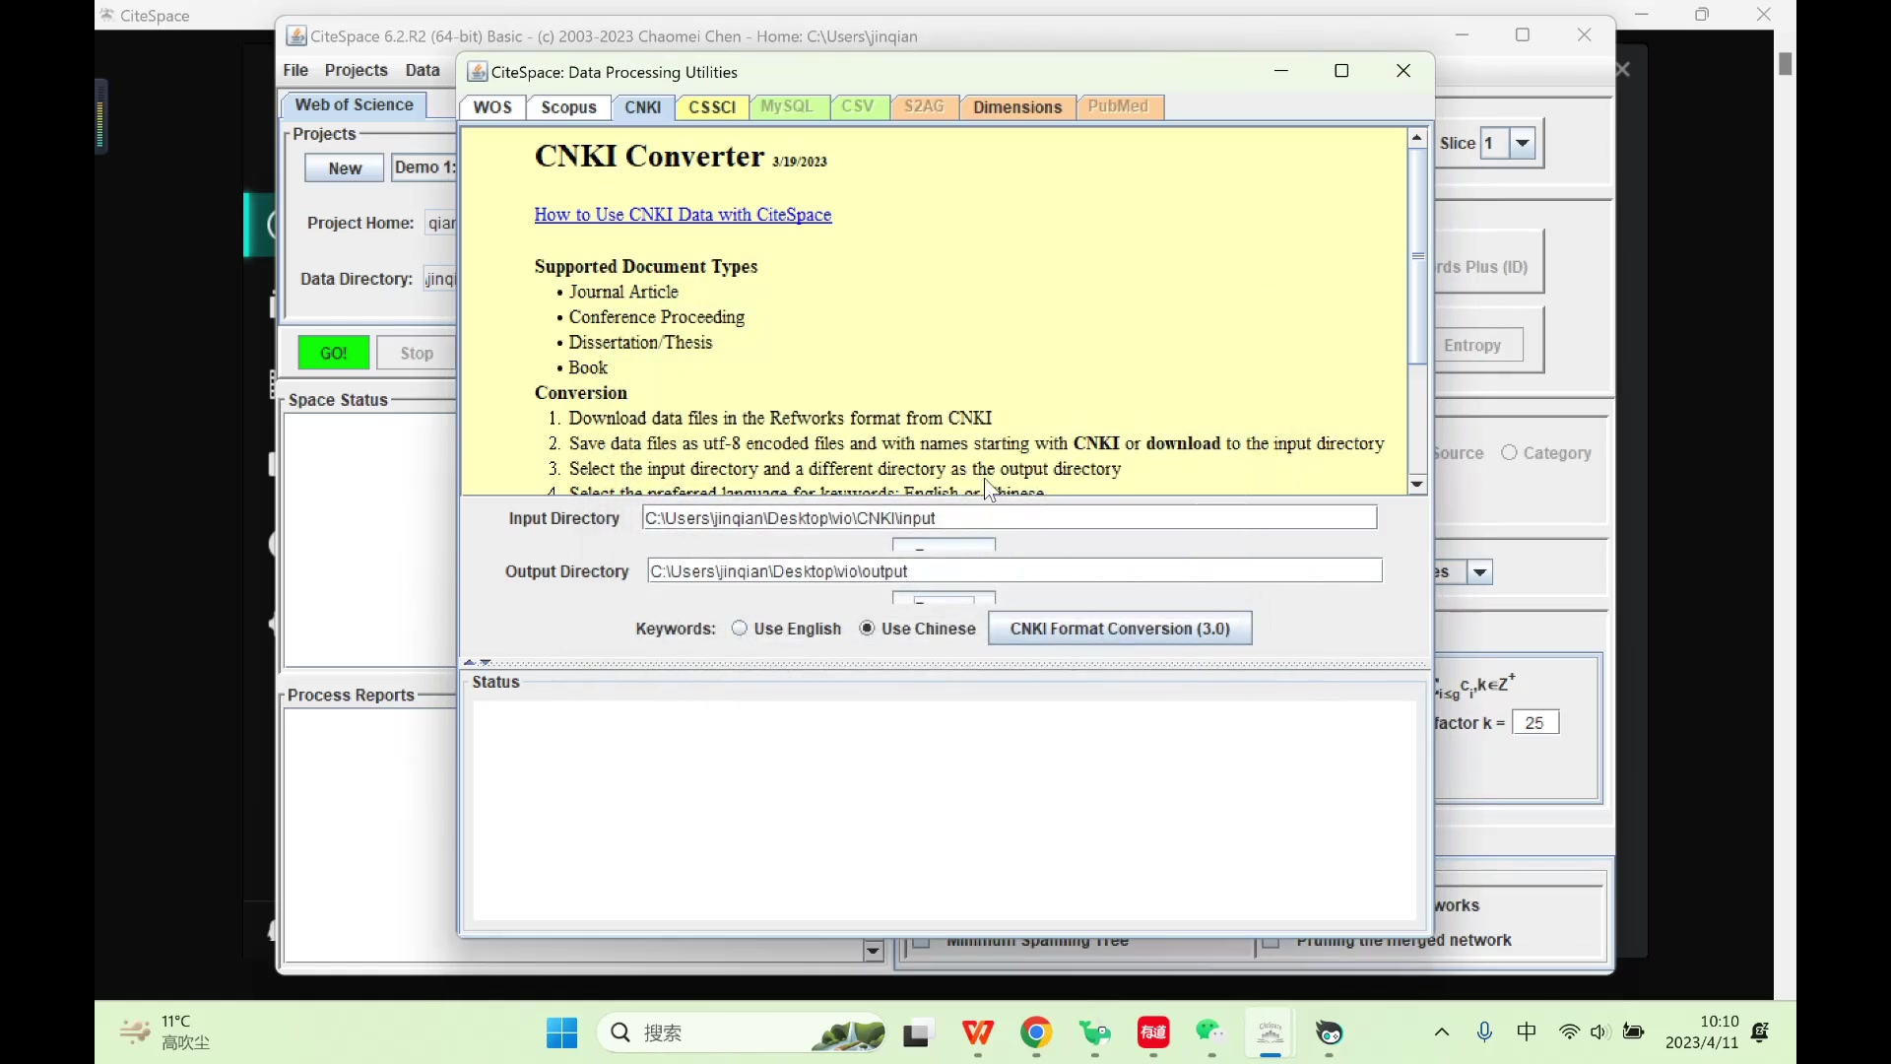This screenshot has width=1891, height=1064.
Task: Click the taskbar search magnifier icon
Action: point(620,1032)
